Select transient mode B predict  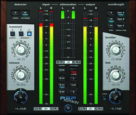[x=21, y=34]
